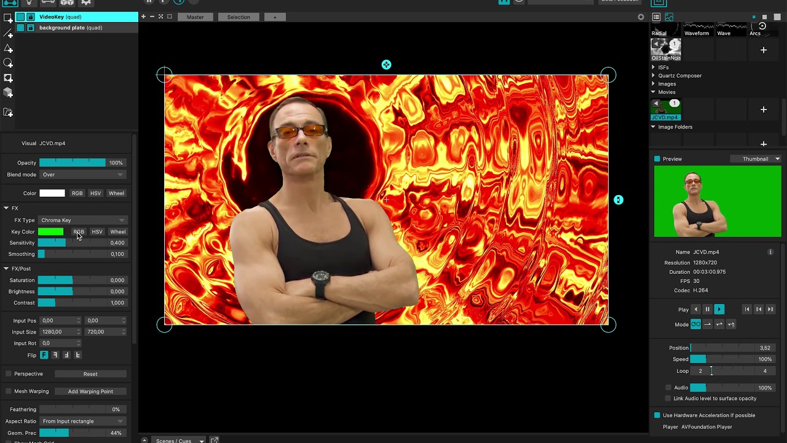Screen dimensions: 787x443
Task: Enable the Perspective checkbox
Action: coord(9,374)
